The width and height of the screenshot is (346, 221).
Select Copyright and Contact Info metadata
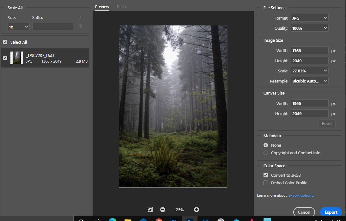tap(266, 153)
